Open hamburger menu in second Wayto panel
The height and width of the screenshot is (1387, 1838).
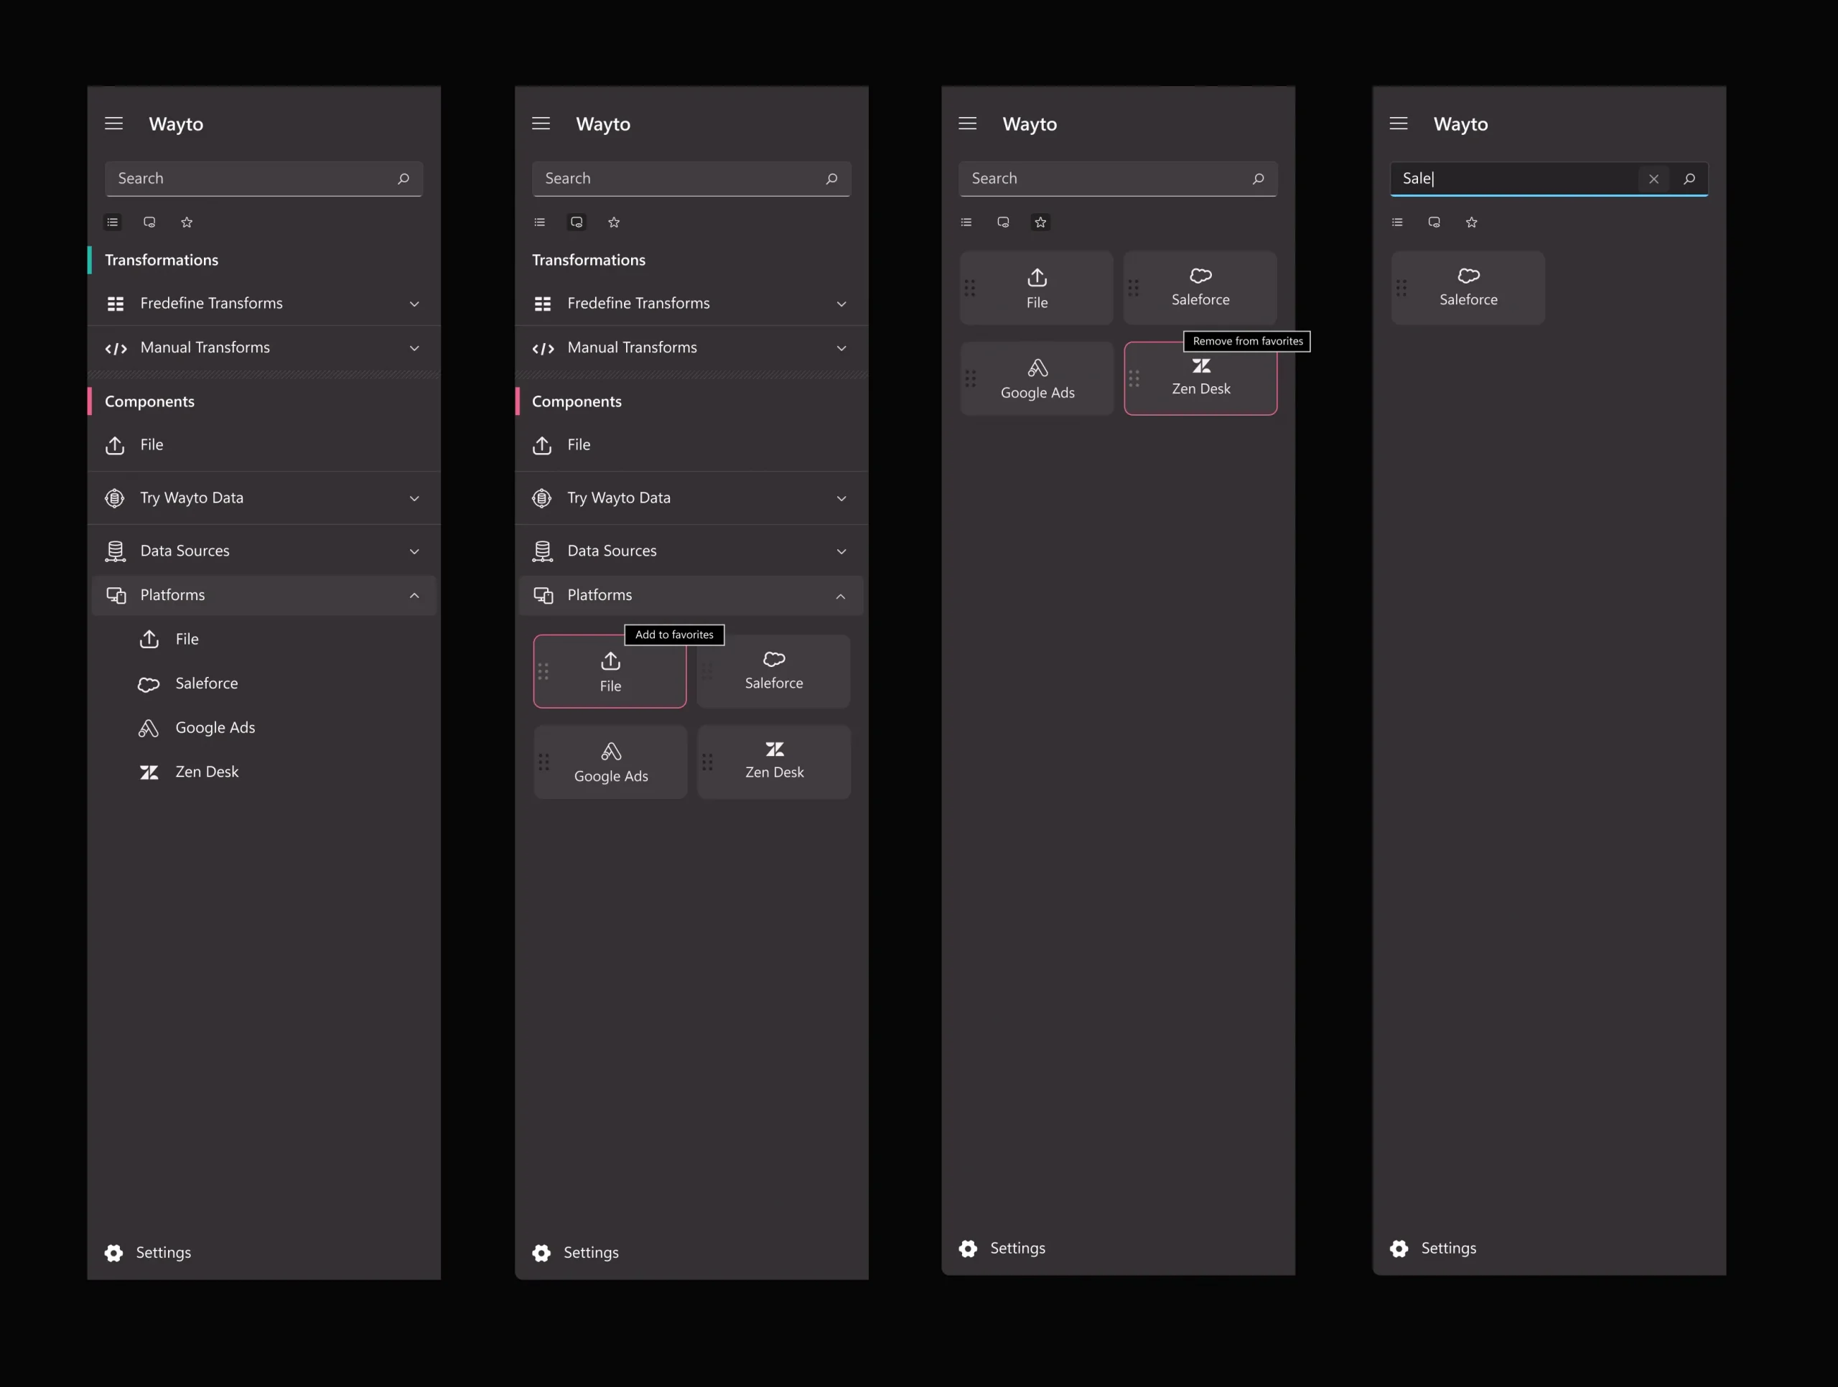pos(541,123)
